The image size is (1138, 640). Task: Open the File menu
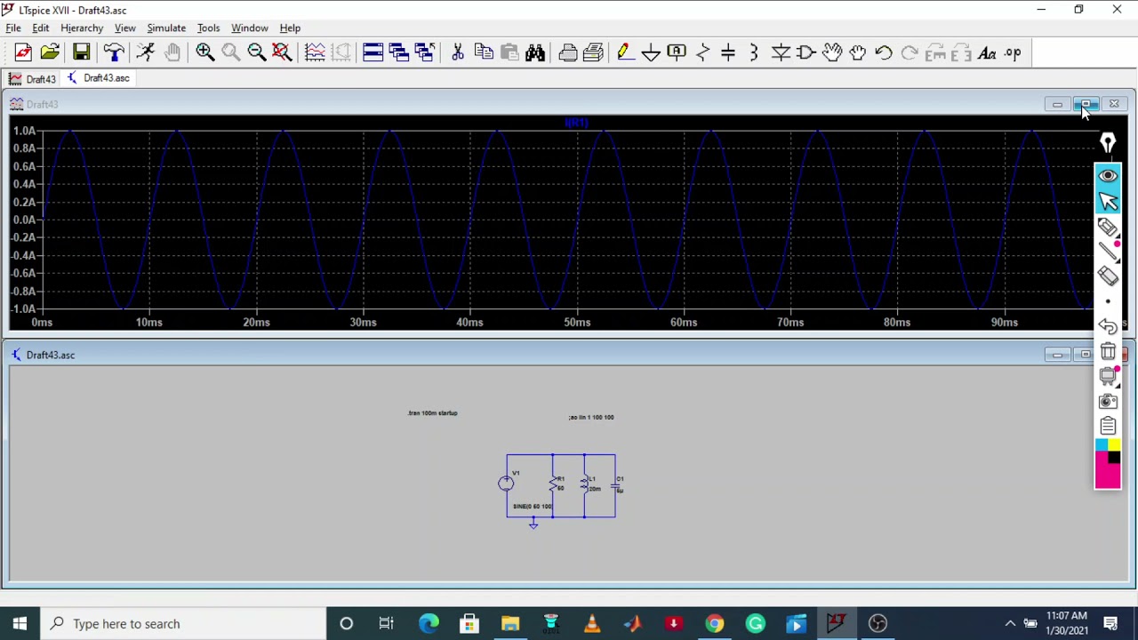pos(13,28)
